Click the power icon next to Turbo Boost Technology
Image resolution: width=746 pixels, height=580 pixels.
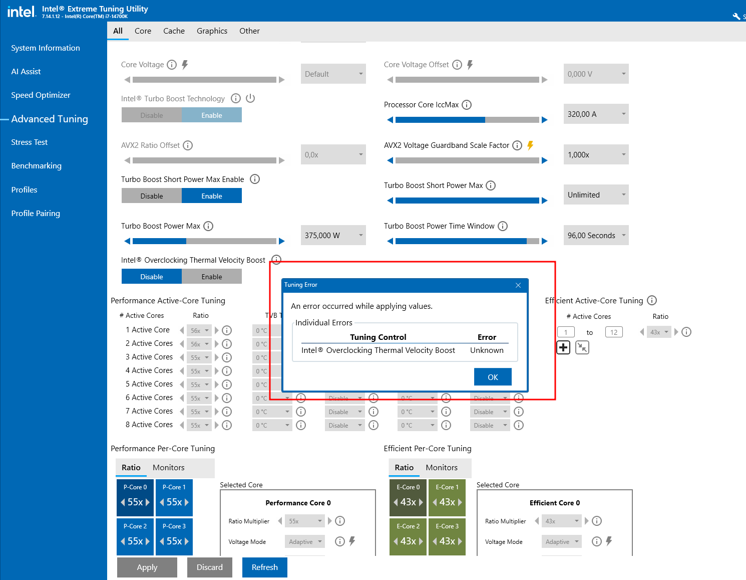250,98
